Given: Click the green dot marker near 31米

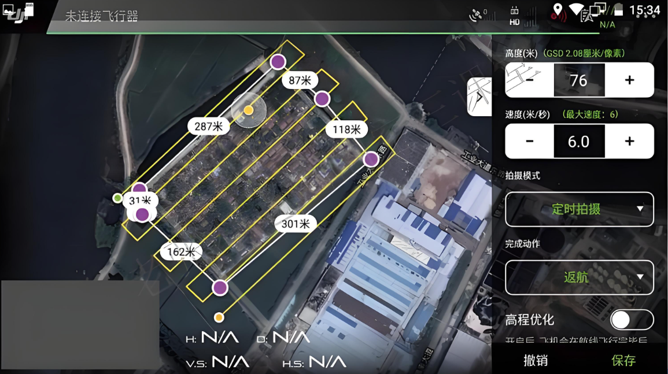Looking at the screenshot, I should (x=118, y=198).
